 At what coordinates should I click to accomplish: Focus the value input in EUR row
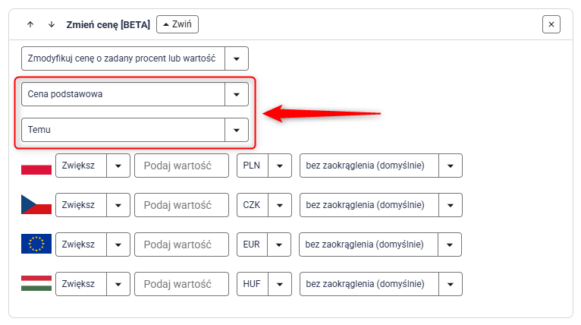(x=181, y=245)
